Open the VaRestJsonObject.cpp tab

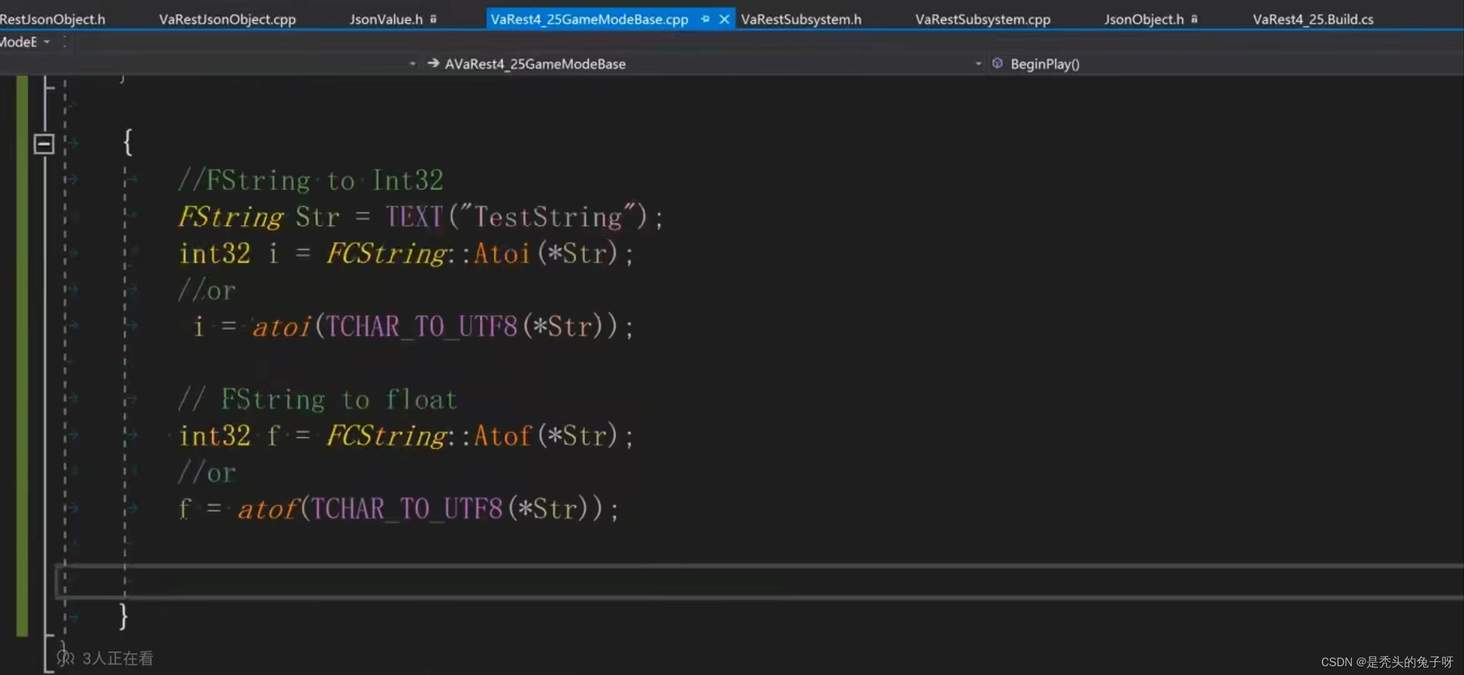(227, 19)
